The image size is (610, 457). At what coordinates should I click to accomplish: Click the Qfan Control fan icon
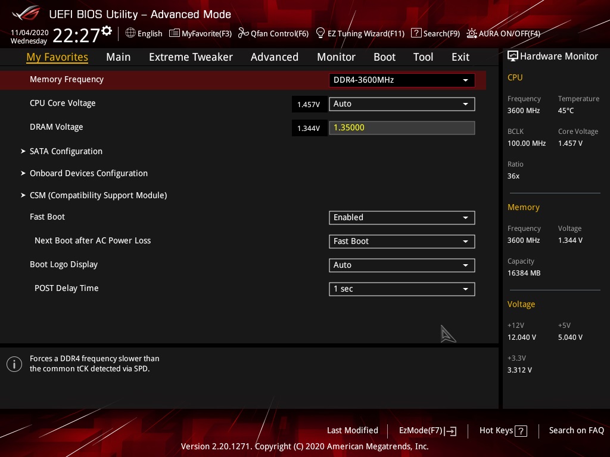point(243,33)
